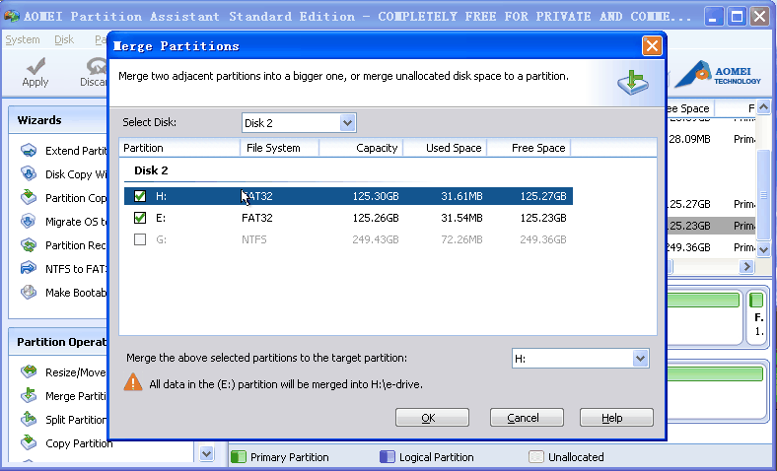Click the 28.09MB value in main window
The image size is (777, 471).
689,139
